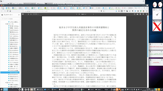Open the KDE application launcher
This screenshot has width=163, height=91.
pos(1,89)
